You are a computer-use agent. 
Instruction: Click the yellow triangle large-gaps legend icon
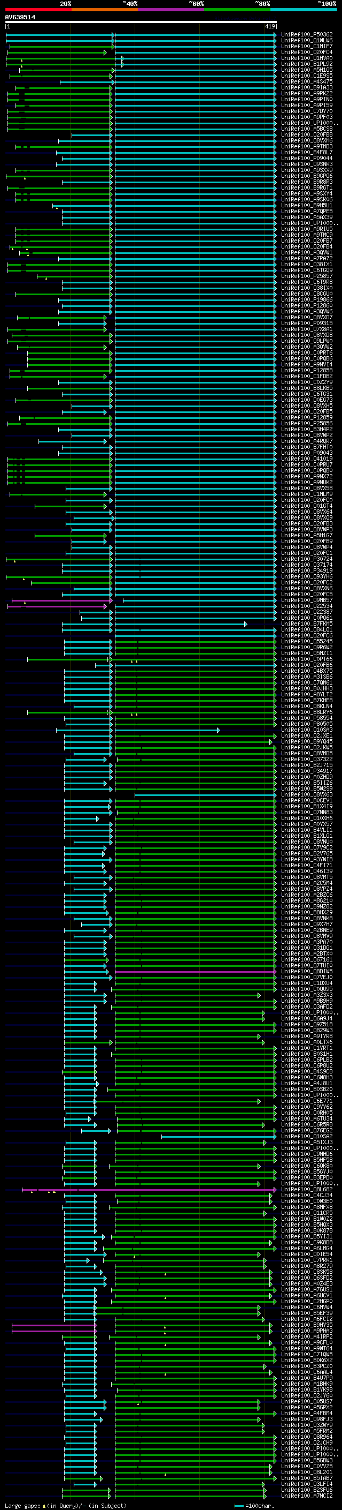pyautogui.click(x=44, y=1505)
